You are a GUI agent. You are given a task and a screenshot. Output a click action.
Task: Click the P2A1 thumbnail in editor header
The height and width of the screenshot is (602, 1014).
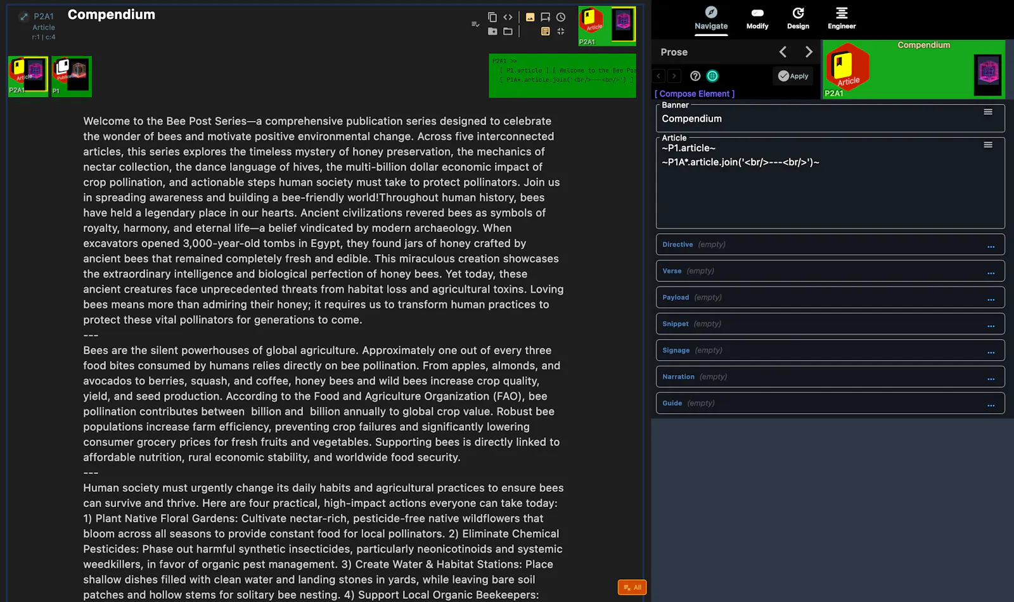[607, 26]
